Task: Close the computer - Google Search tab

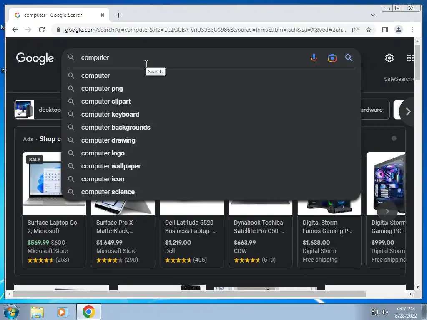Action: click(x=103, y=15)
